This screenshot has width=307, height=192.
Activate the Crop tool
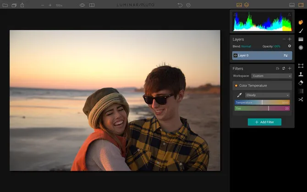[x=301, y=66]
